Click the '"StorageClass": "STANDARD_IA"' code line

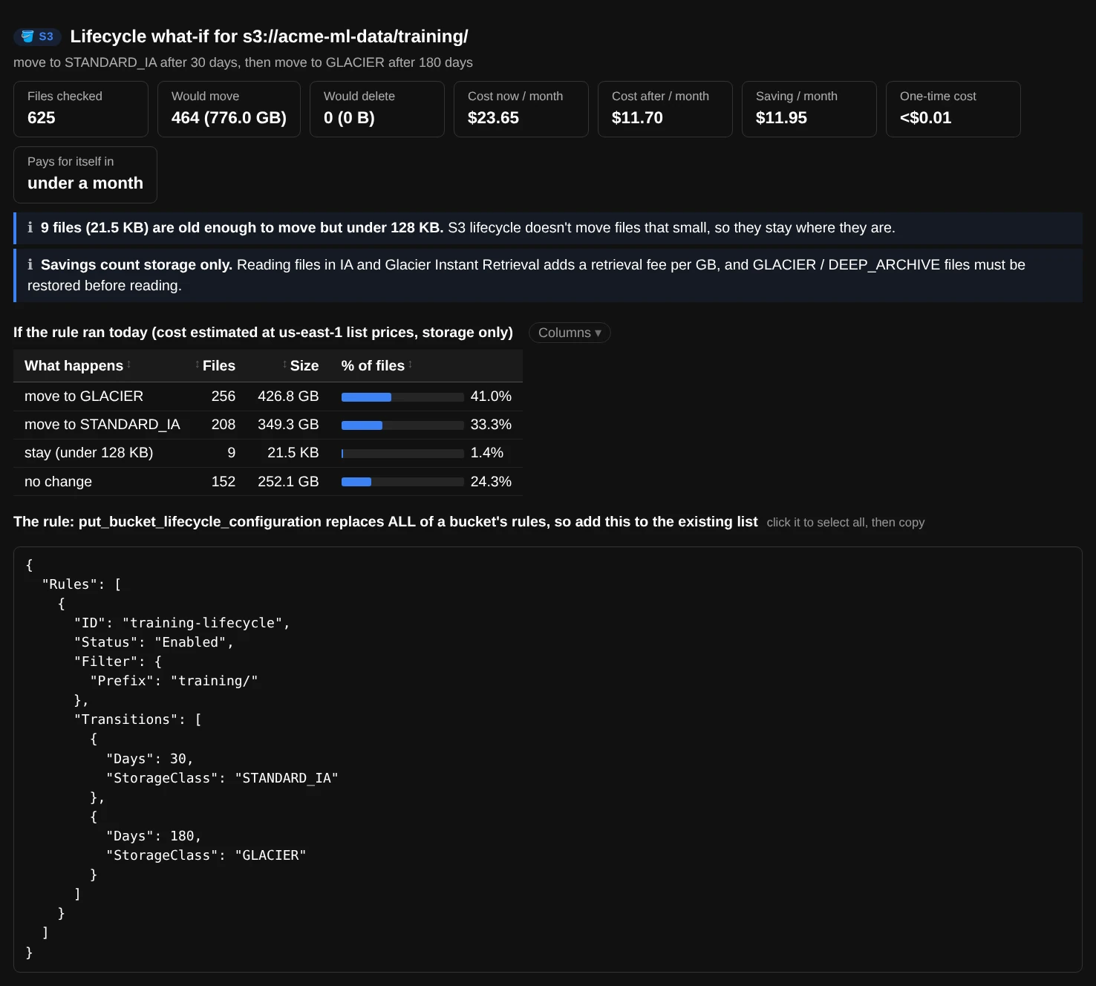click(222, 778)
